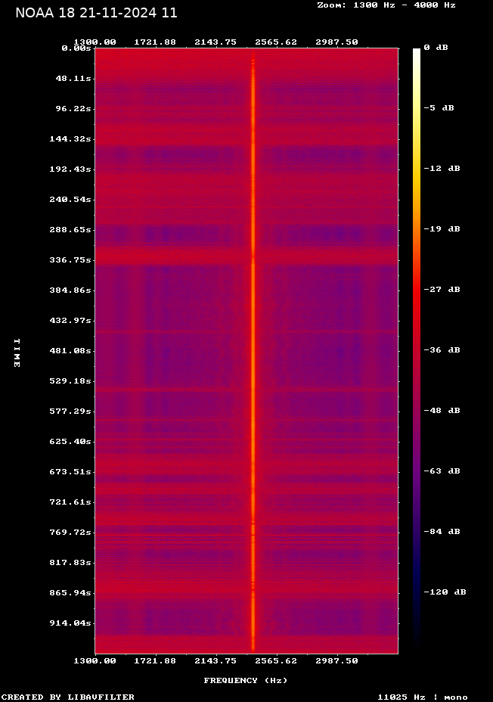Select the 0 dB label on color scale
Image resolution: width=493 pixels, height=702 pixels.
click(x=436, y=48)
